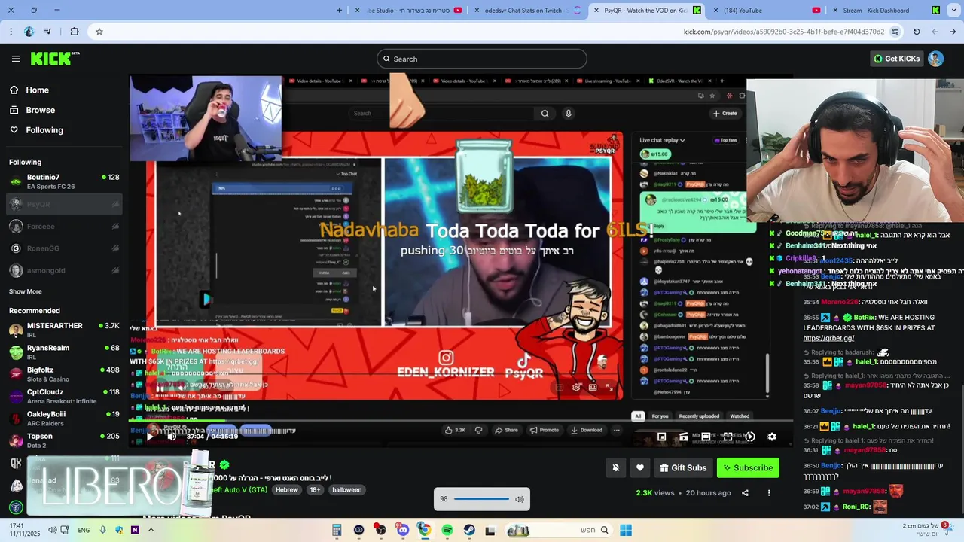Focus the Kick search field
Image resolution: width=964 pixels, height=542 pixels.
(482, 59)
